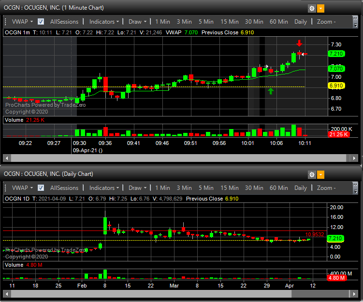Select 30 Min timeframe in 1 Minute Chart
363x302 pixels.
(x=254, y=22)
